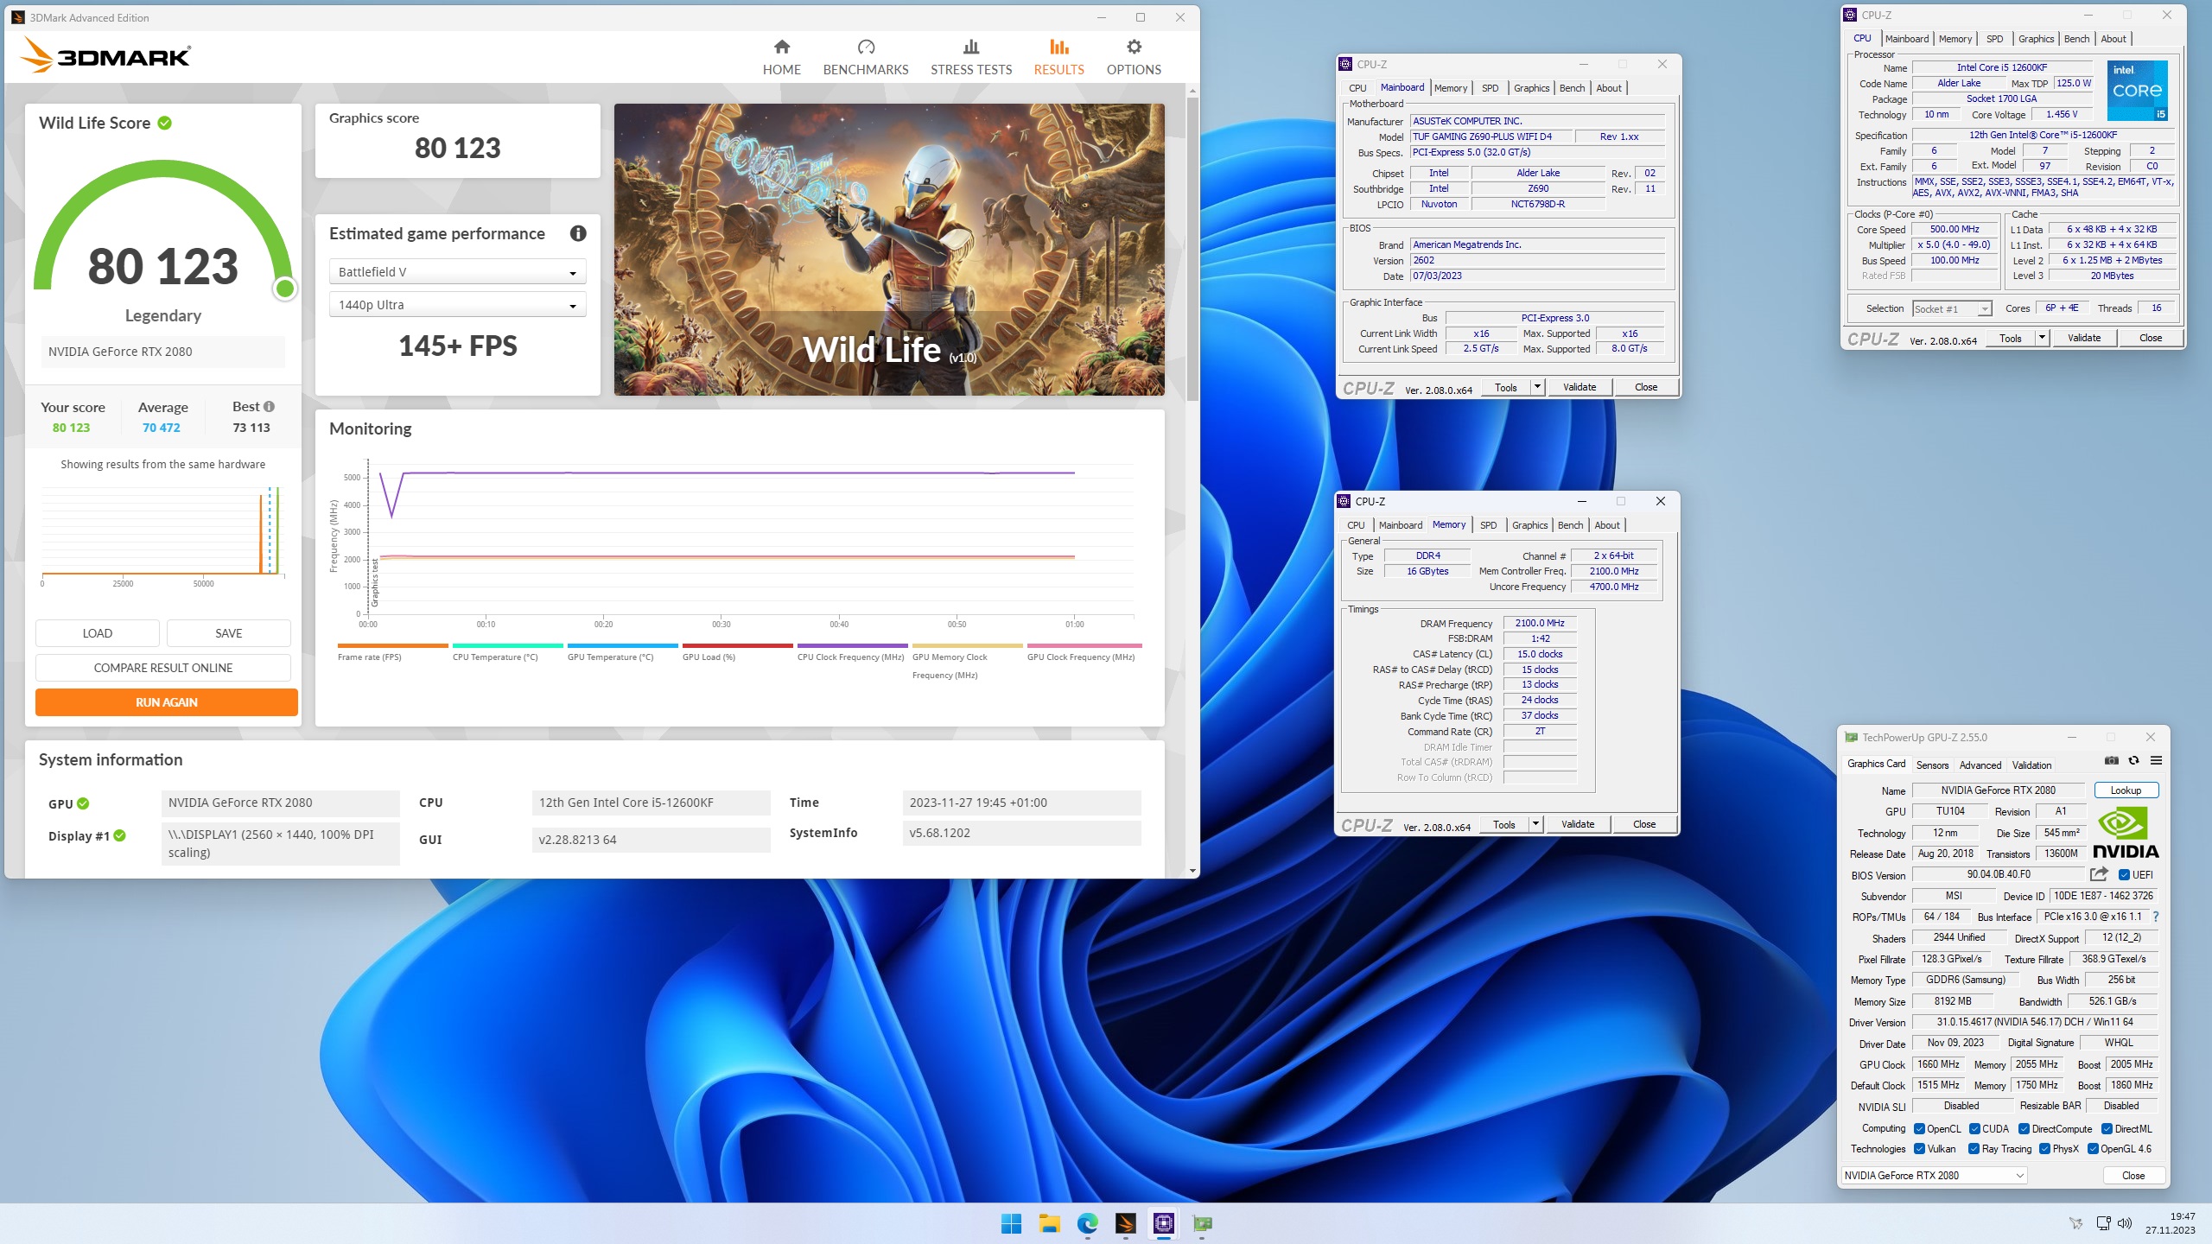Image resolution: width=2212 pixels, height=1244 pixels.
Task: Open Windows Start menu
Action: [x=1011, y=1223]
